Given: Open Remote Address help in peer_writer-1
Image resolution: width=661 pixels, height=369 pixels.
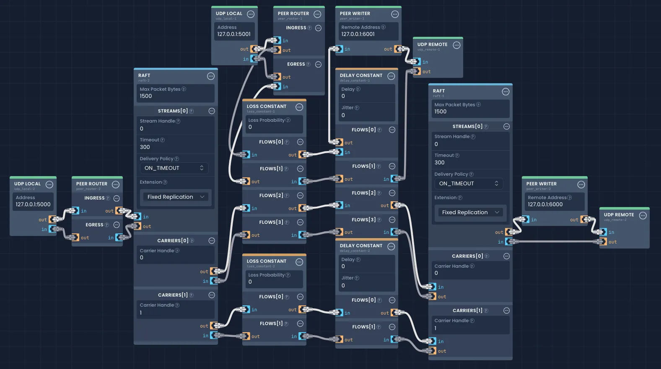Looking at the screenshot, I should (x=383, y=28).
